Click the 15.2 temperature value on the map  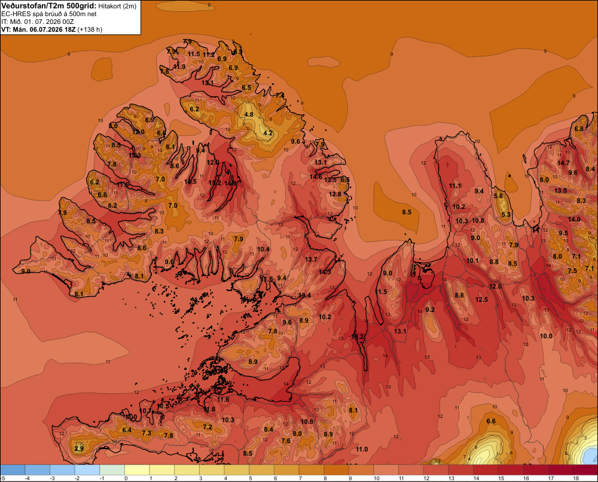point(215,183)
